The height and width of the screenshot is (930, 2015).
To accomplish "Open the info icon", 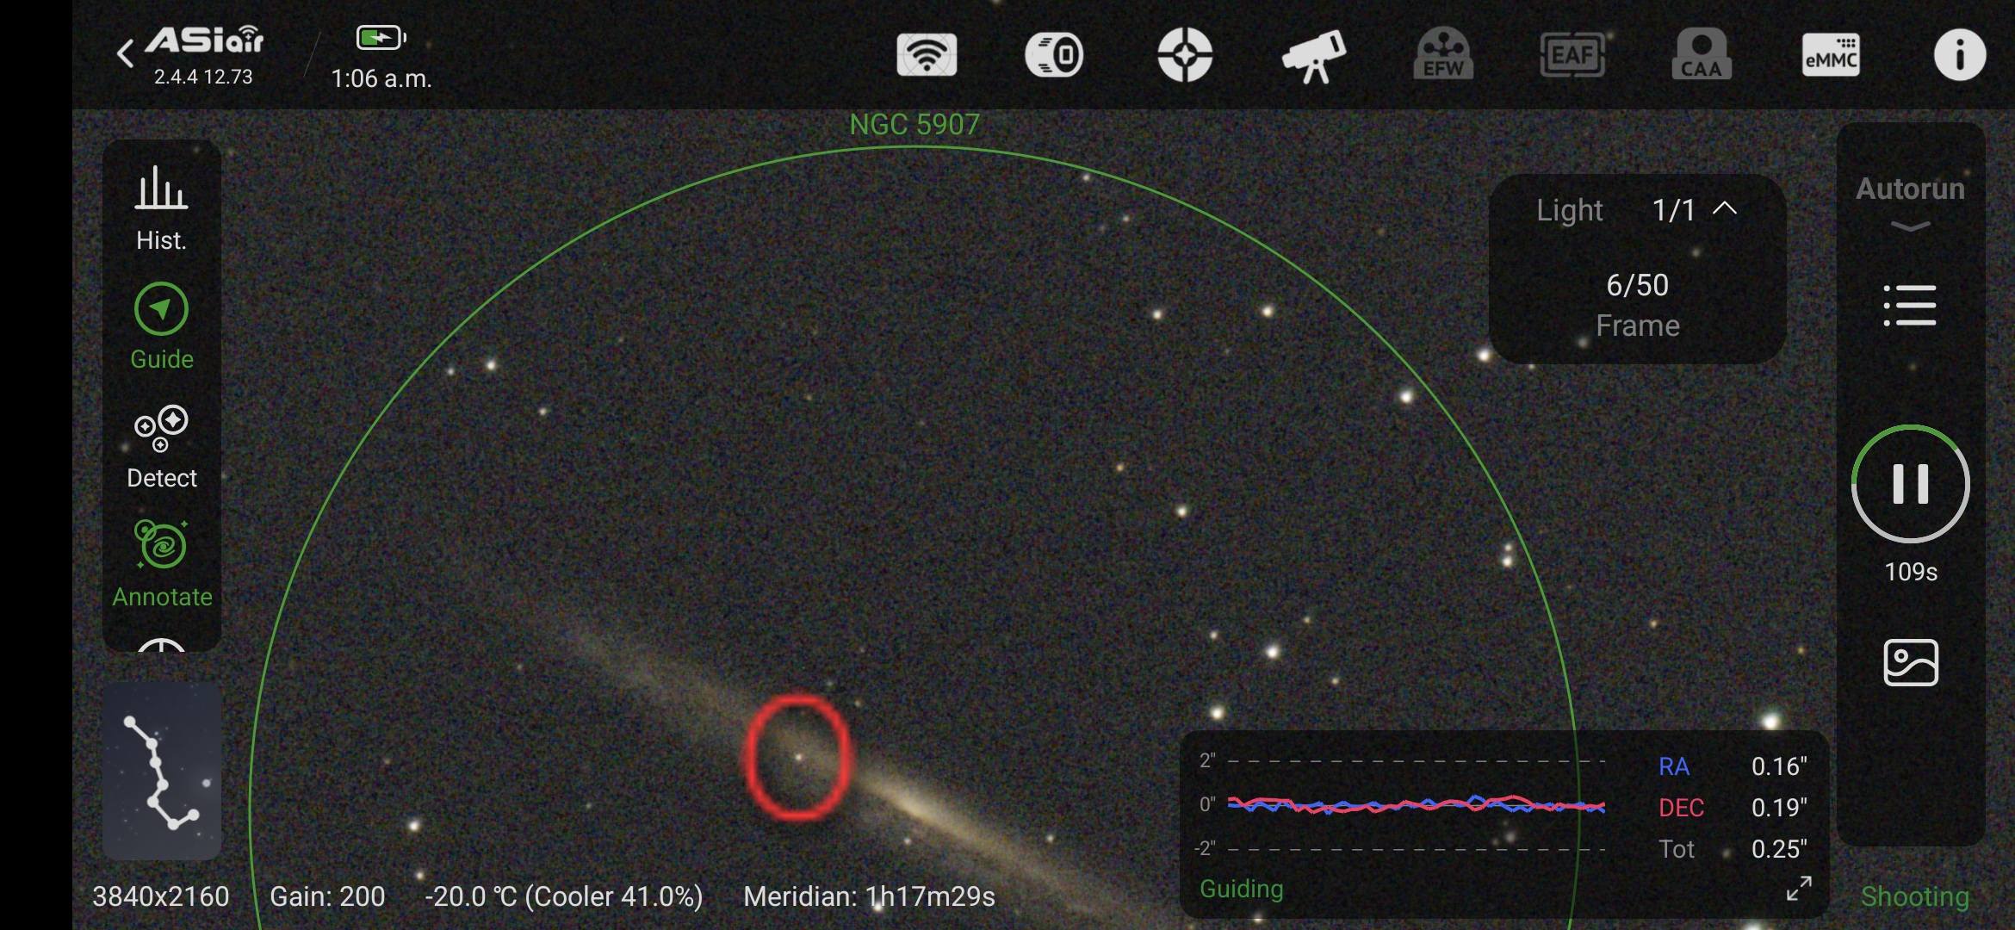I will tap(1960, 55).
